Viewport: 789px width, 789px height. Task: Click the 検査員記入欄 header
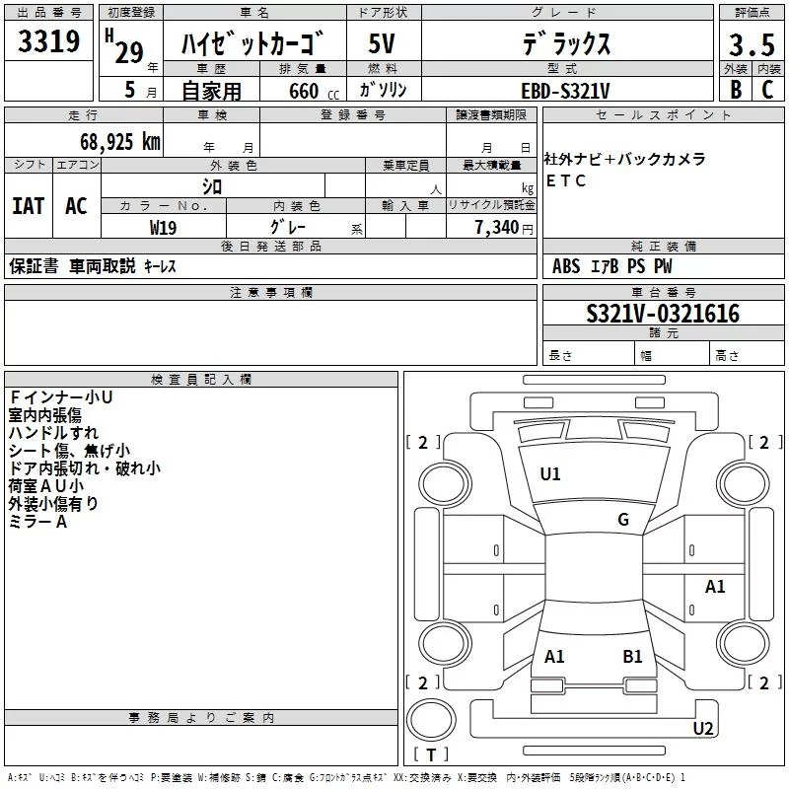201,380
